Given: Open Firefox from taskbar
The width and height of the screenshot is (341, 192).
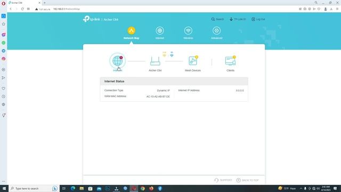Looking at the screenshot, I should tap(151, 188).
